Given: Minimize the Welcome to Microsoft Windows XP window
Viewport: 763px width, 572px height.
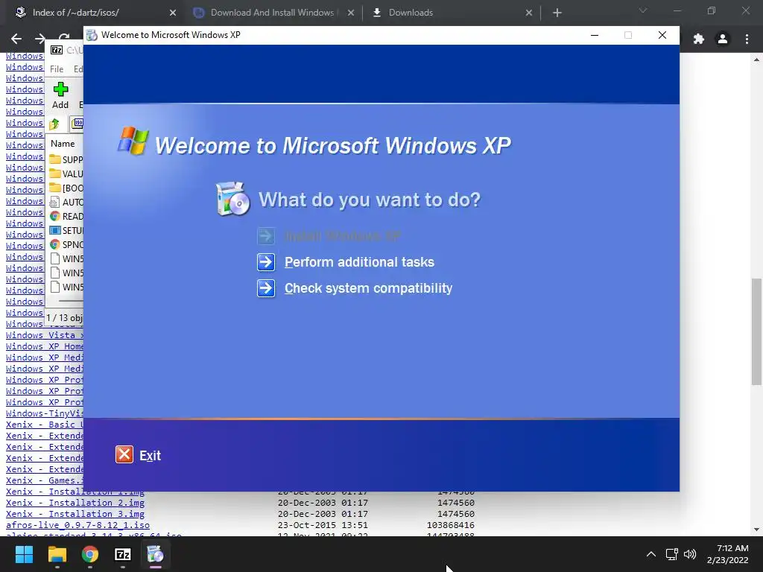Looking at the screenshot, I should click(x=594, y=35).
